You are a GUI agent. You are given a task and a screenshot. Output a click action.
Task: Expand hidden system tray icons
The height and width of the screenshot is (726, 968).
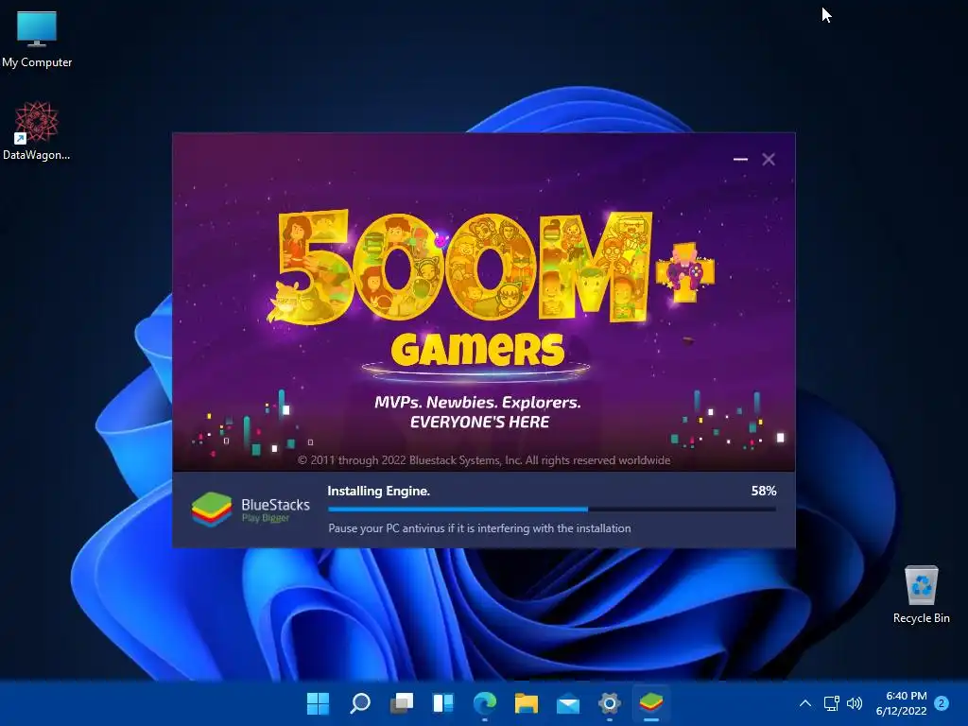(805, 703)
